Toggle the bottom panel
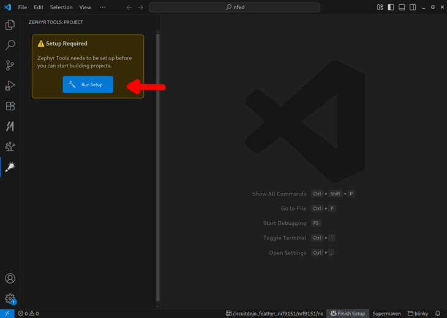 tap(402, 7)
